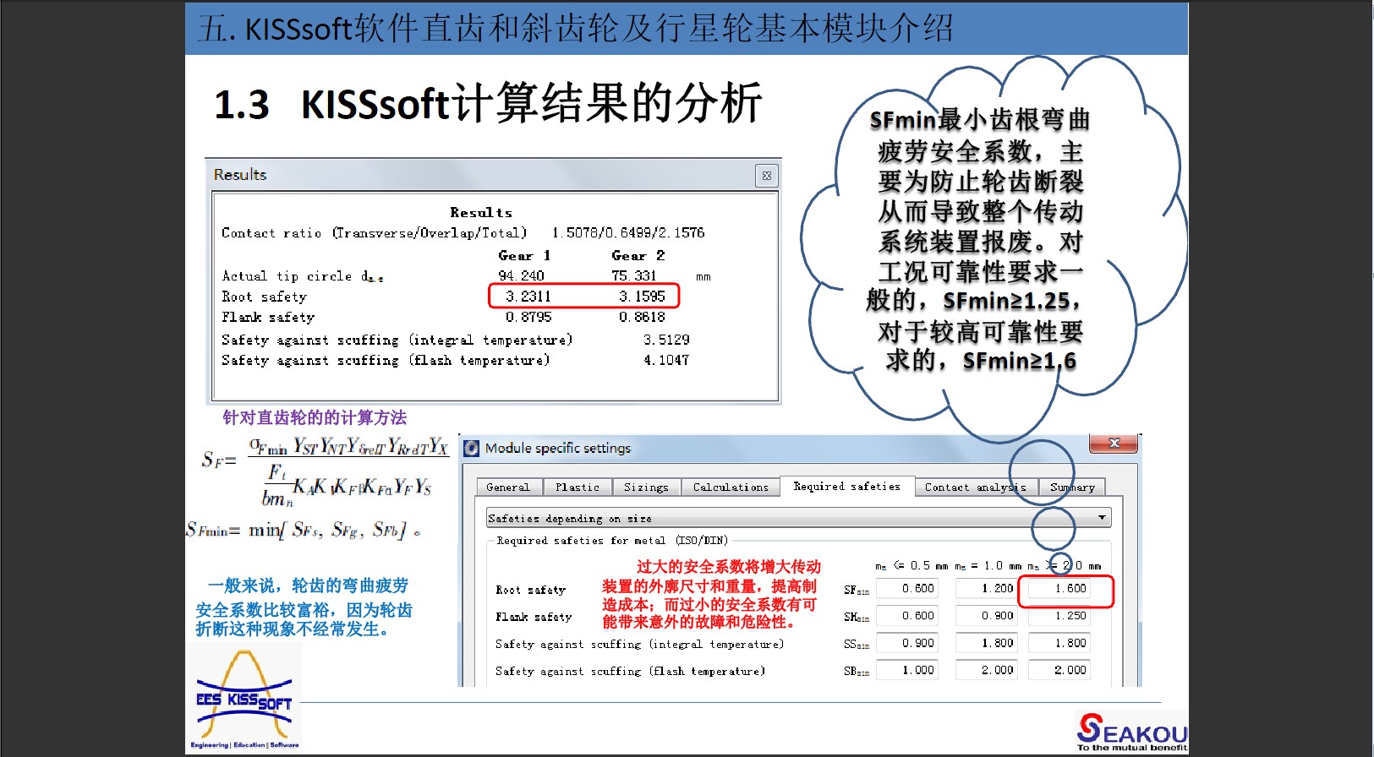1374x757 pixels.
Task: Click the SSmin field for mn >= 2.0 mm
Action: coord(1059,643)
